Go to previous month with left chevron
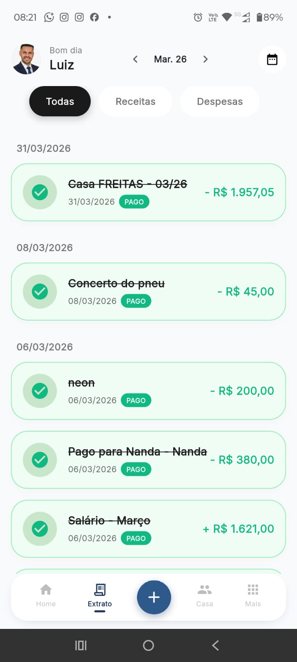Image resolution: width=297 pixels, height=662 pixels. (x=135, y=59)
